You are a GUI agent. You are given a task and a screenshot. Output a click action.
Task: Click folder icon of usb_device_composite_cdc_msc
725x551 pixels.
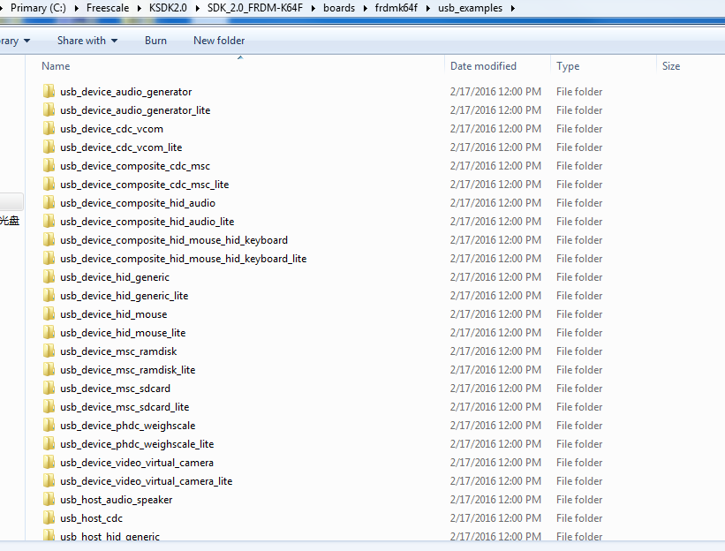pos(49,165)
